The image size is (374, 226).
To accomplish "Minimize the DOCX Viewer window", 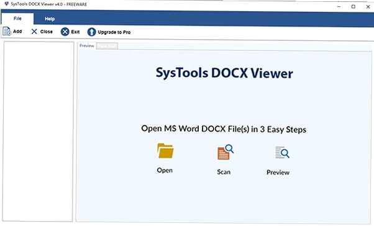I will click(x=339, y=7).
